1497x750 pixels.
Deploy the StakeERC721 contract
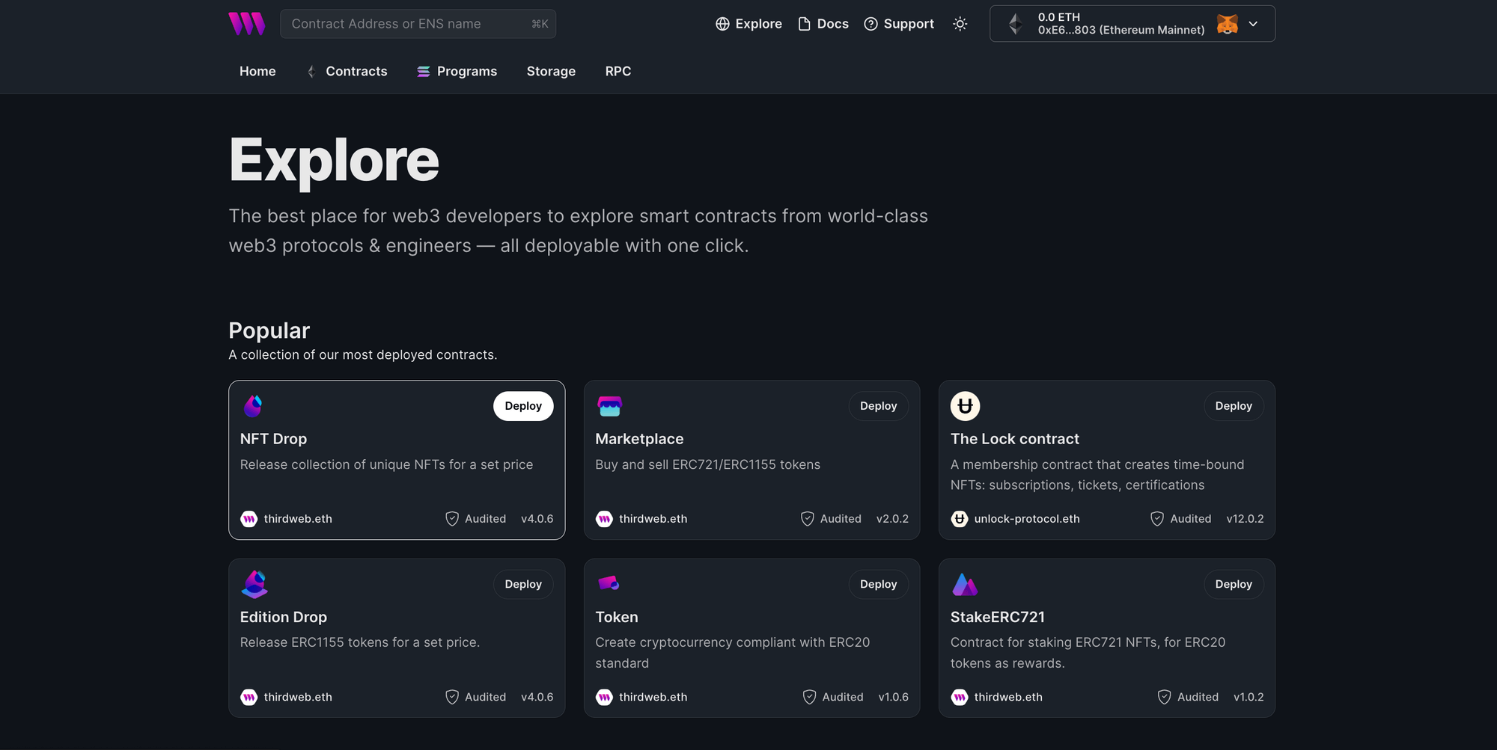pos(1233,584)
